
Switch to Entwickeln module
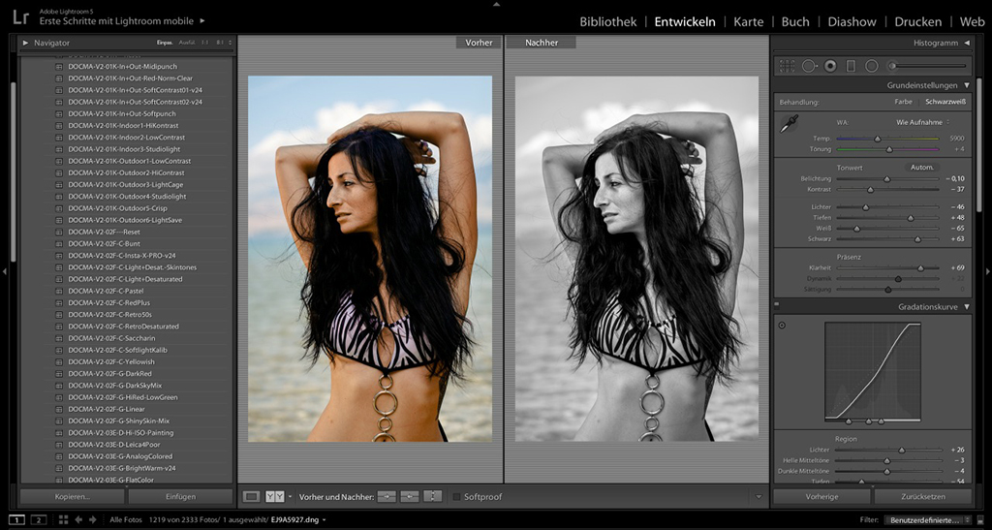pos(685,21)
